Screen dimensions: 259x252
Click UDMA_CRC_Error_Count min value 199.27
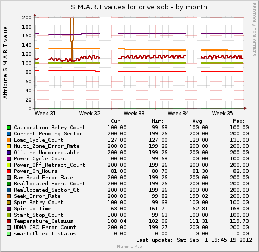(x=158, y=228)
